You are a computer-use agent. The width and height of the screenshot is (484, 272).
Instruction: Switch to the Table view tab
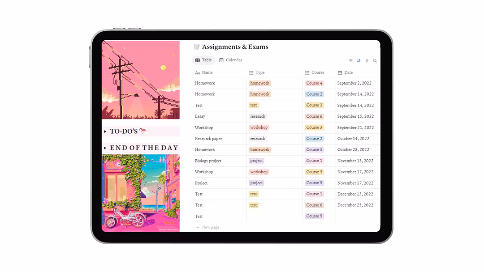coord(203,60)
